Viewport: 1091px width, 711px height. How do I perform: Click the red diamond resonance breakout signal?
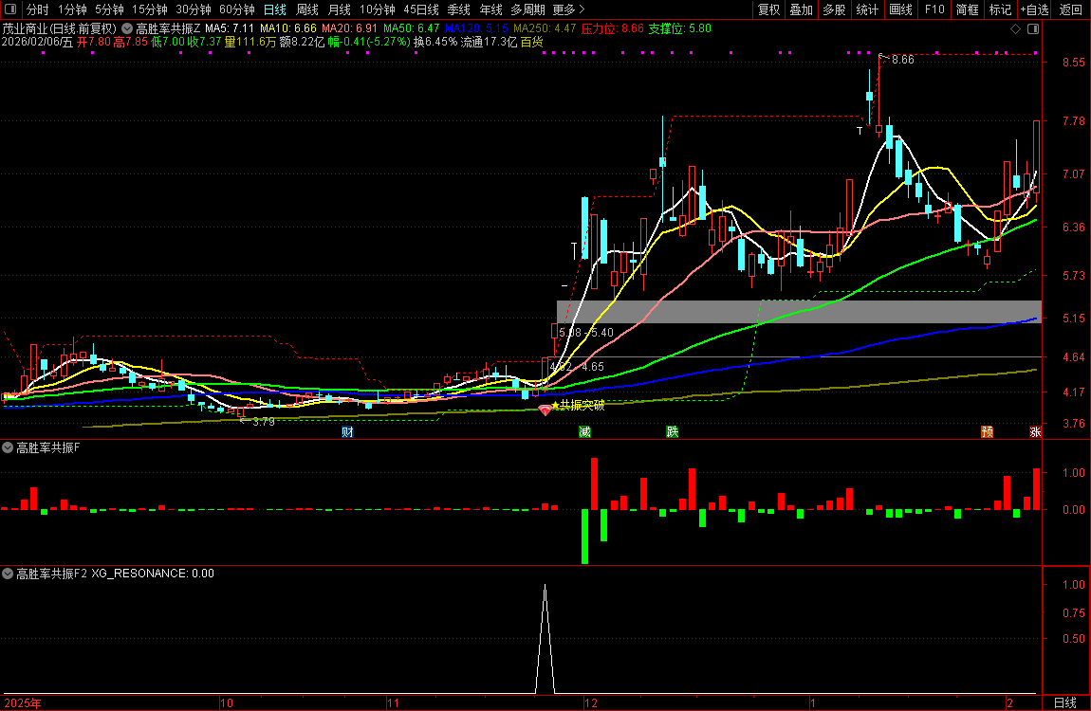[545, 410]
